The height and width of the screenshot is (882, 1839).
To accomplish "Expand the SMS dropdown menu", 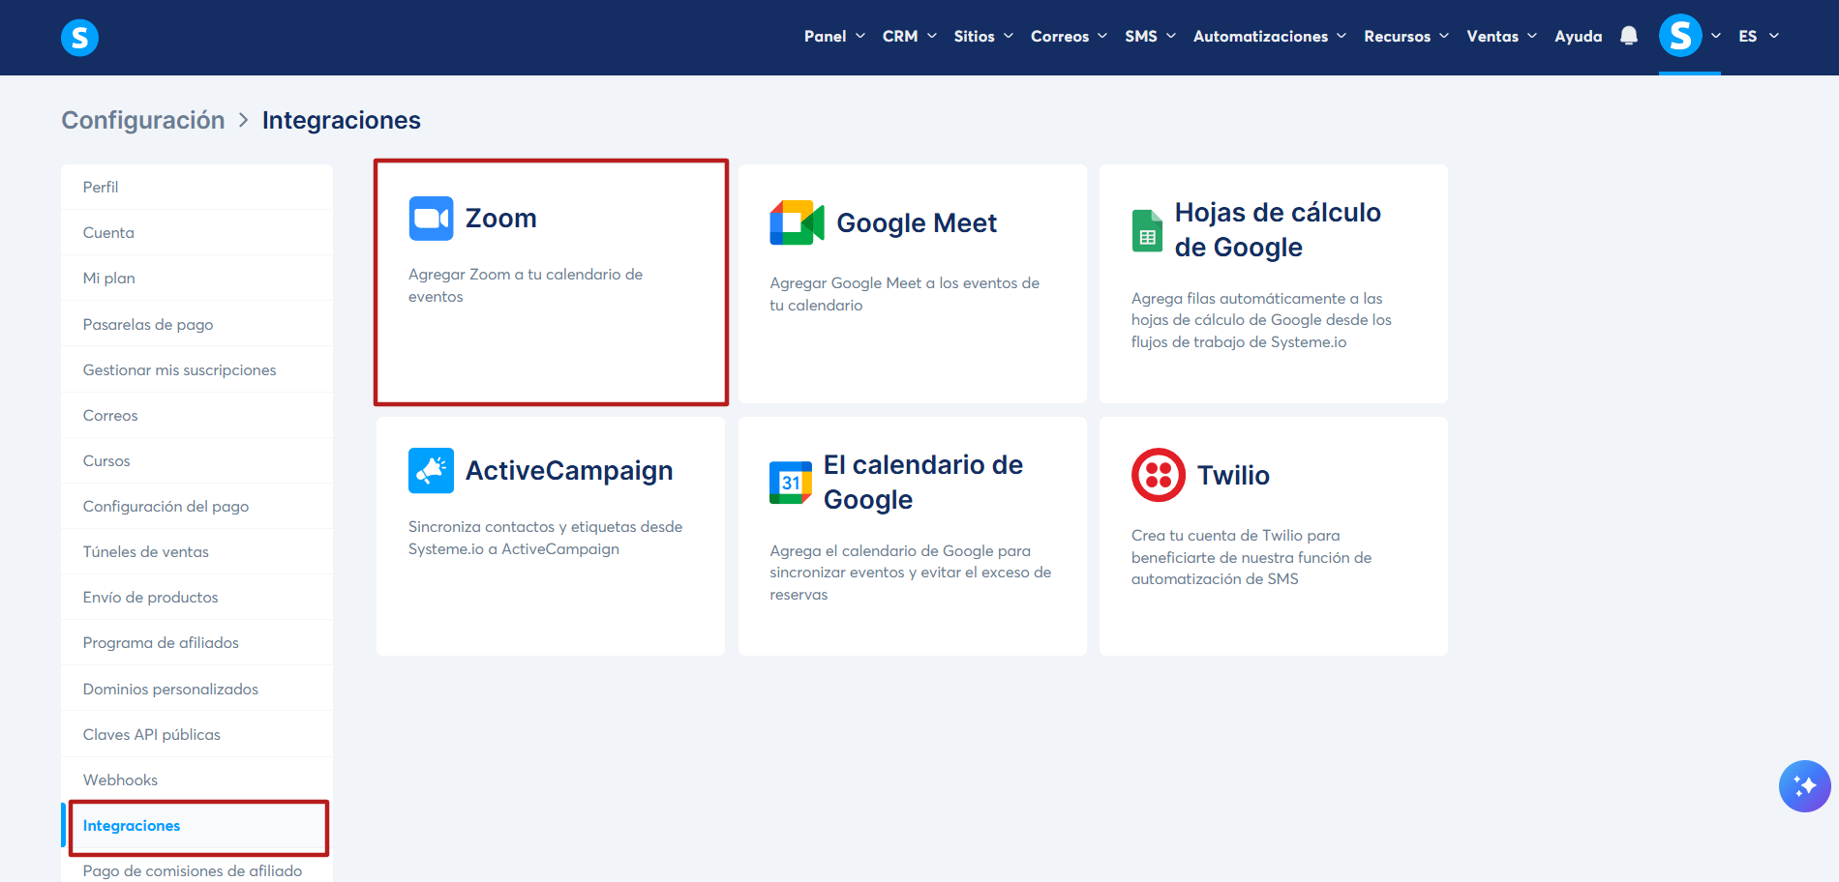I will tap(1150, 37).
